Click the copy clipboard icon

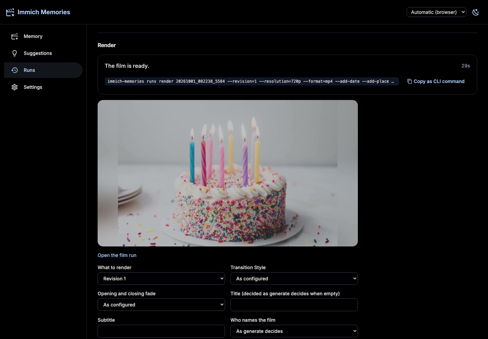(x=409, y=81)
